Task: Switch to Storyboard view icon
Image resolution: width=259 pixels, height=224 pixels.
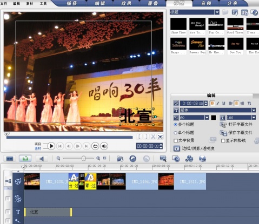Action: point(10,159)
